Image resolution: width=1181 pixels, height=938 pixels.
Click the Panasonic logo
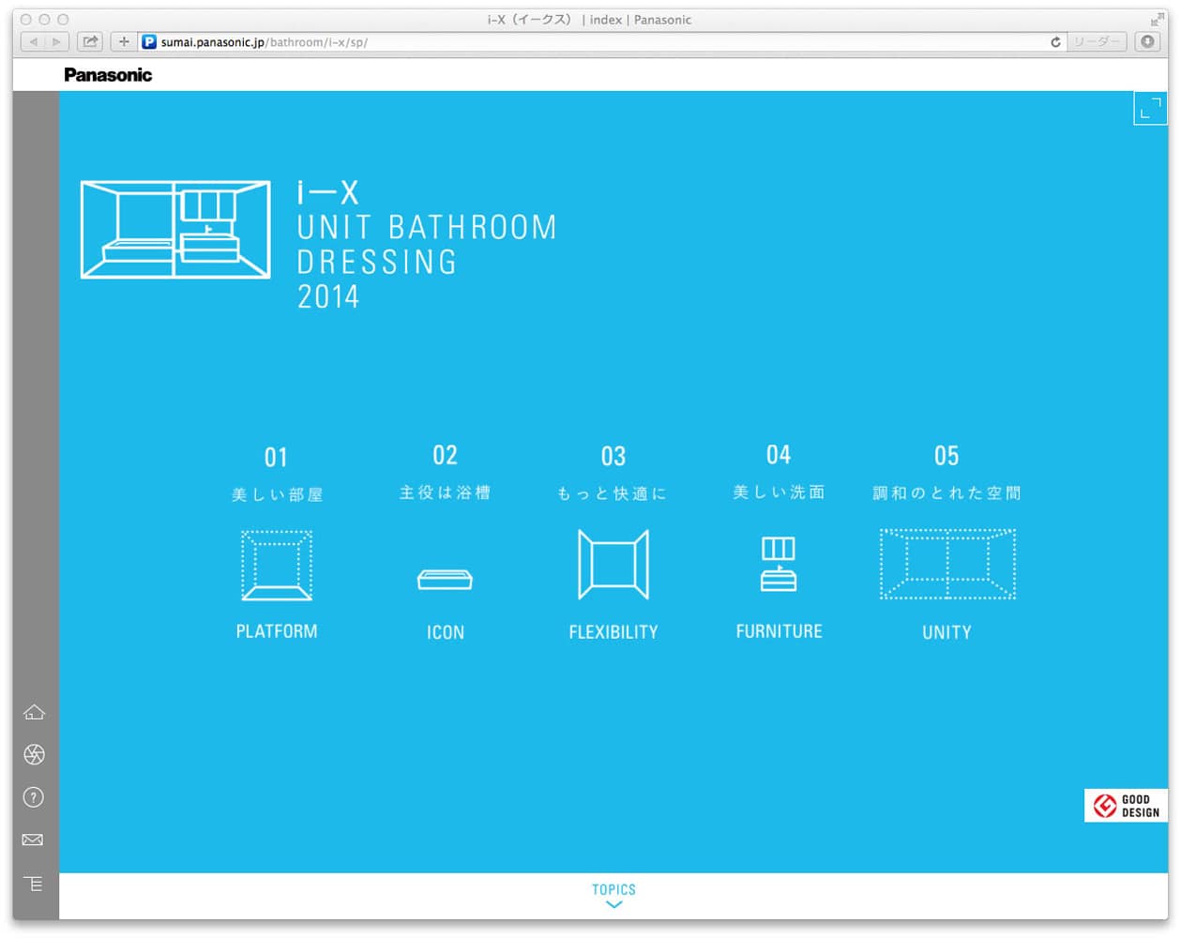click(x=108, y=75)
